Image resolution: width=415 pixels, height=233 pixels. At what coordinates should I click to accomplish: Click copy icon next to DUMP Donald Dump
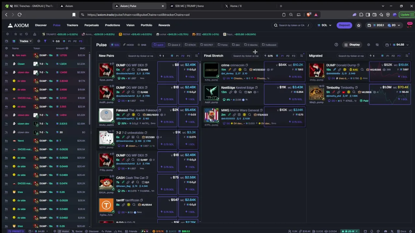[358, 65]
